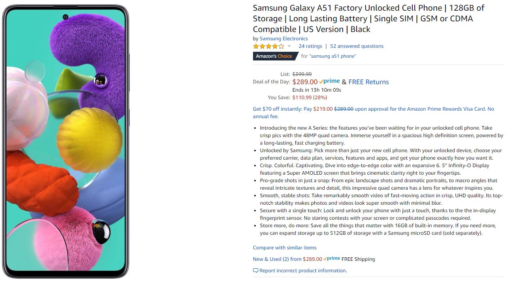Click the $289.00 Deal of the Day price
Viewport: 510px width, 281px height.
305,82
